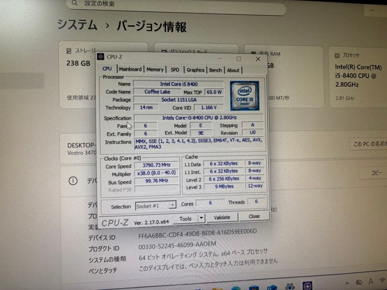Click the settings search field

pos(176,5)
